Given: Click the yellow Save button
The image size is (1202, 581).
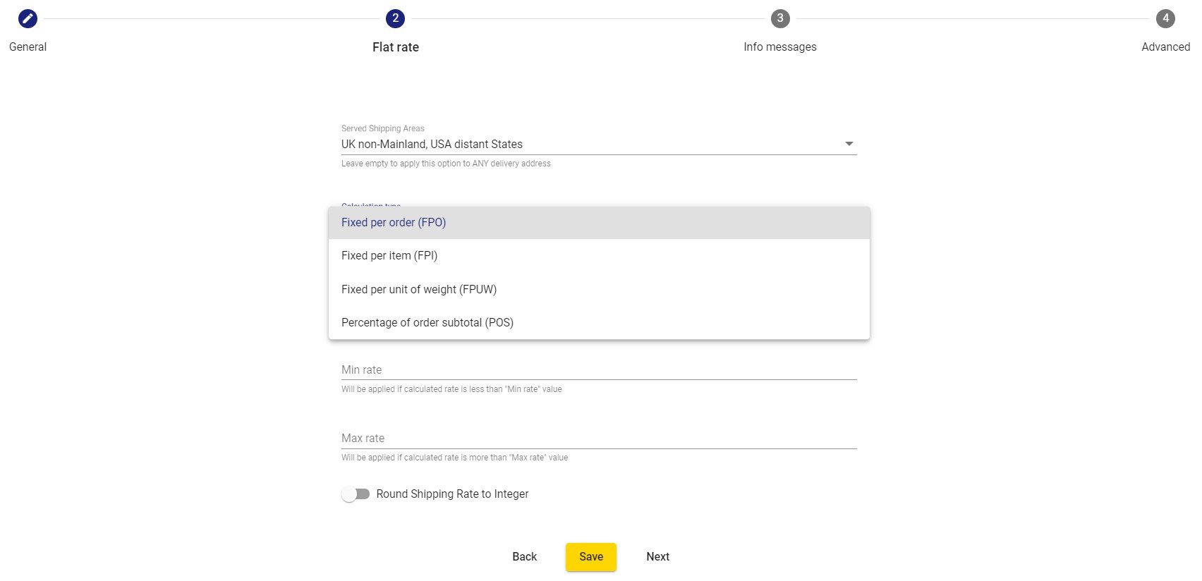Looking at the screenshot, I should (x=591, y=556).
